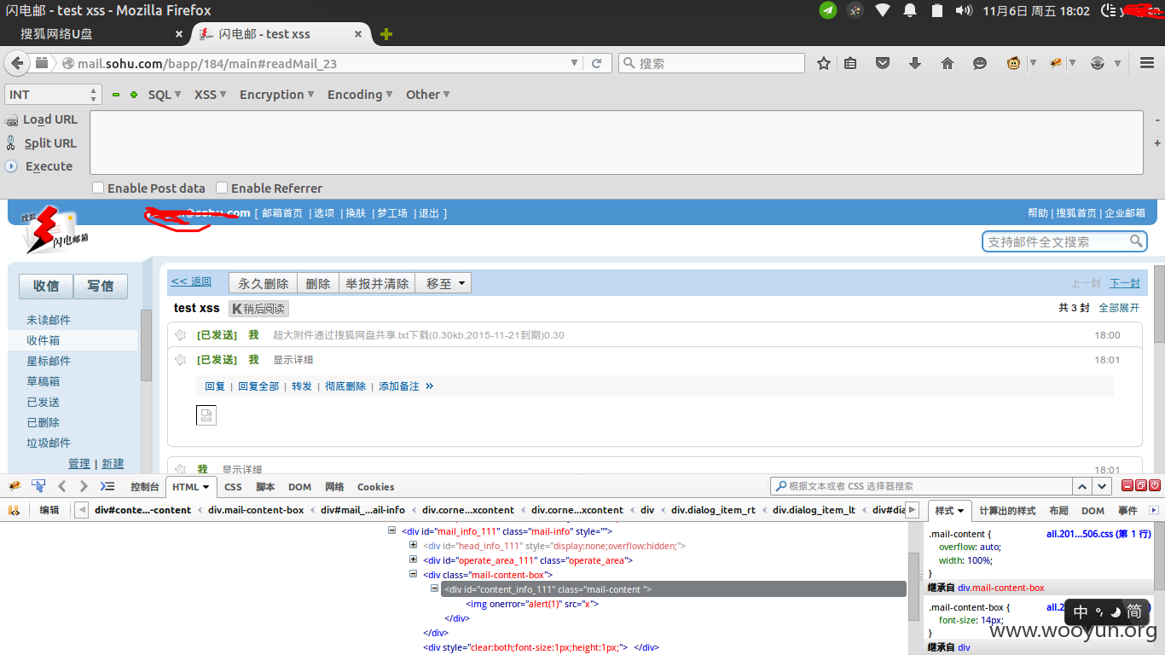Click Firebug next search result arrow
Viewport: 1165px width, 655px height.
[x=1103, y=486]
